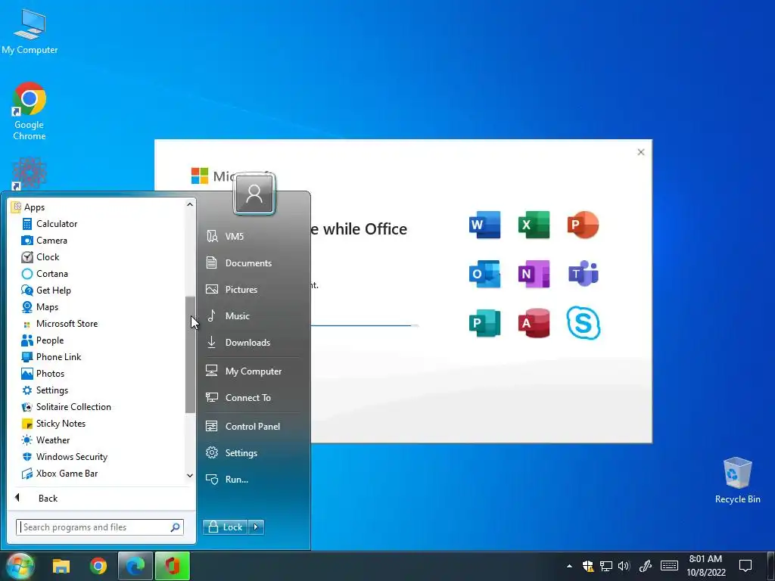Click the Office installation progress bar
The height and width of the screenshot is (581, 775).
coord(365,325)
